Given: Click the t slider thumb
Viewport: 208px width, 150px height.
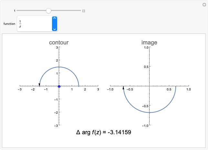Looking at the screenshot, I should tap(48, 11).
